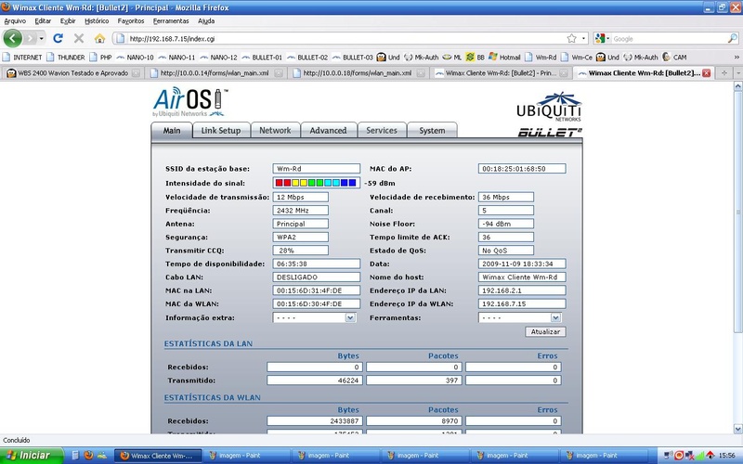Open the BB bookmark

pos(476,58)
